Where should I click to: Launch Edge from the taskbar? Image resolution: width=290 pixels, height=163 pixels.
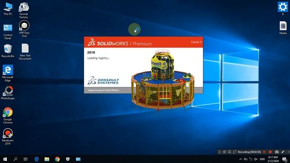tap(36, 159)
